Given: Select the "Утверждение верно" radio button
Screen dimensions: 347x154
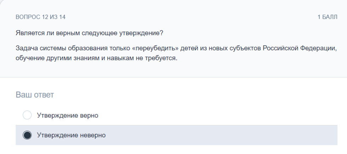Looking at the screenshot, I should (x=27, y=115).
